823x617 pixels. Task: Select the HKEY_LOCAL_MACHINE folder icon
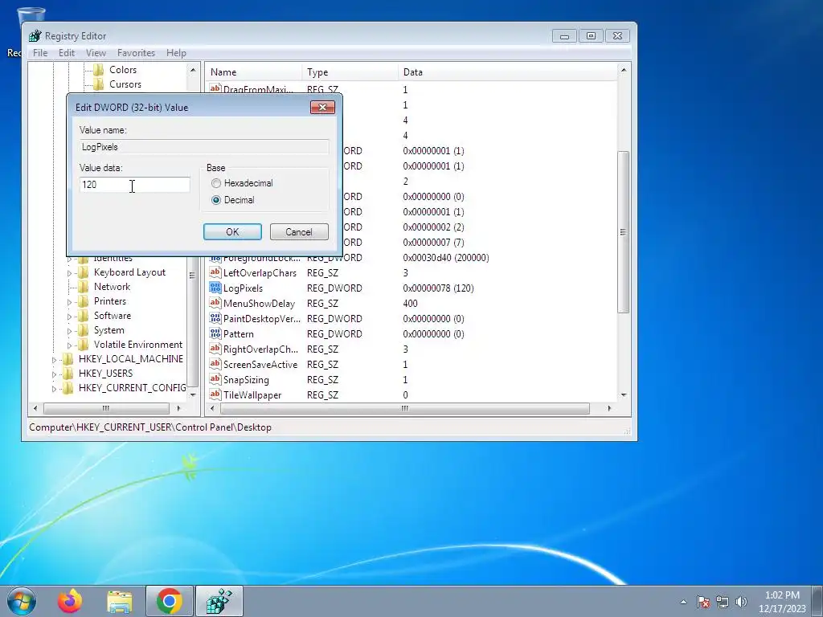click(68, 359)
